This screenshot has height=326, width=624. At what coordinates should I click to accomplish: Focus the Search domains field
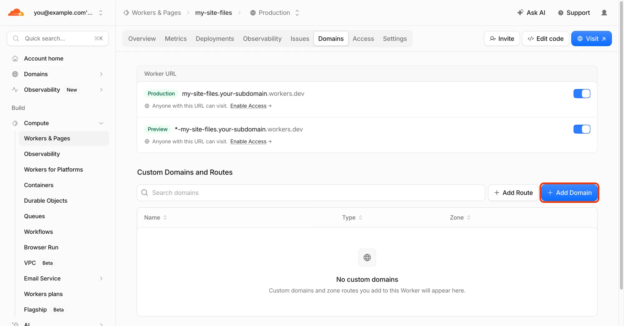pos(311,193)
